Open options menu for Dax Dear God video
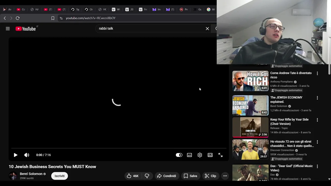The image size is (331, 186). click(x=317, y=166)
